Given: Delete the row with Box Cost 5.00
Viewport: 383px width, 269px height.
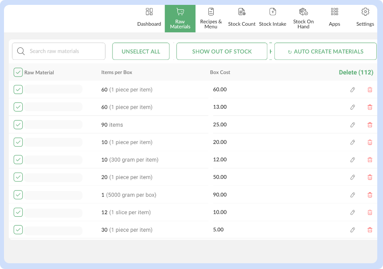Looking at the screenshot, I should pyautogui.click(x=370, y=230).
